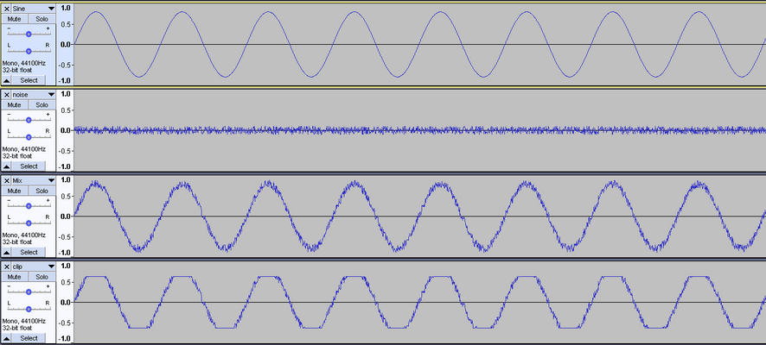Click the noise track '32-bit float' text

point(17,156)
